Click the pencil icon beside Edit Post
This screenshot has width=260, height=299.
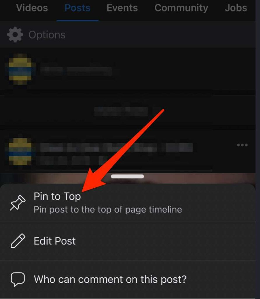point(18,241)
